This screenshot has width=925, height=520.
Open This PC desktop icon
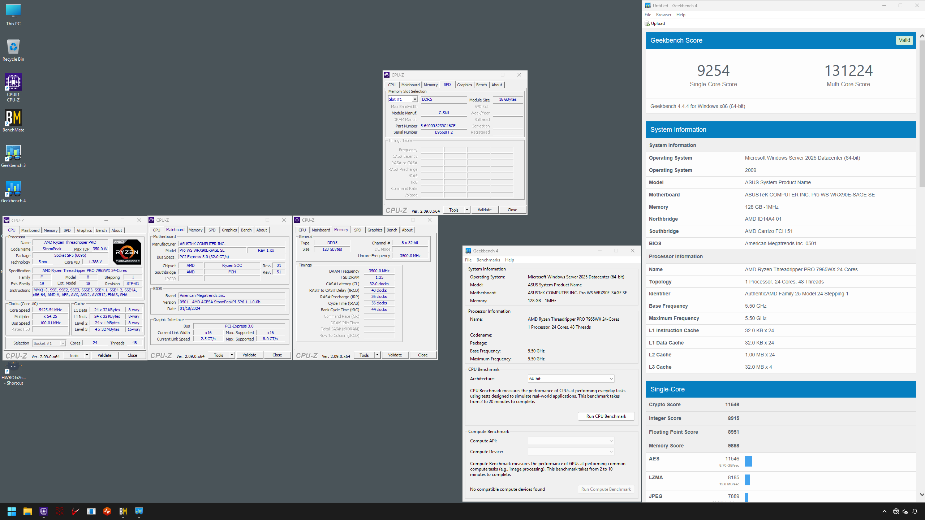(x=13, y=15)
